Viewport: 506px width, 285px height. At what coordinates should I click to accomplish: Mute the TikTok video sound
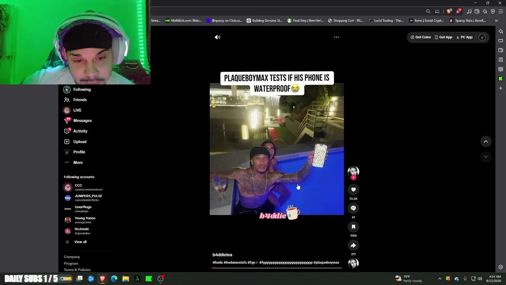tap(217, 37)
